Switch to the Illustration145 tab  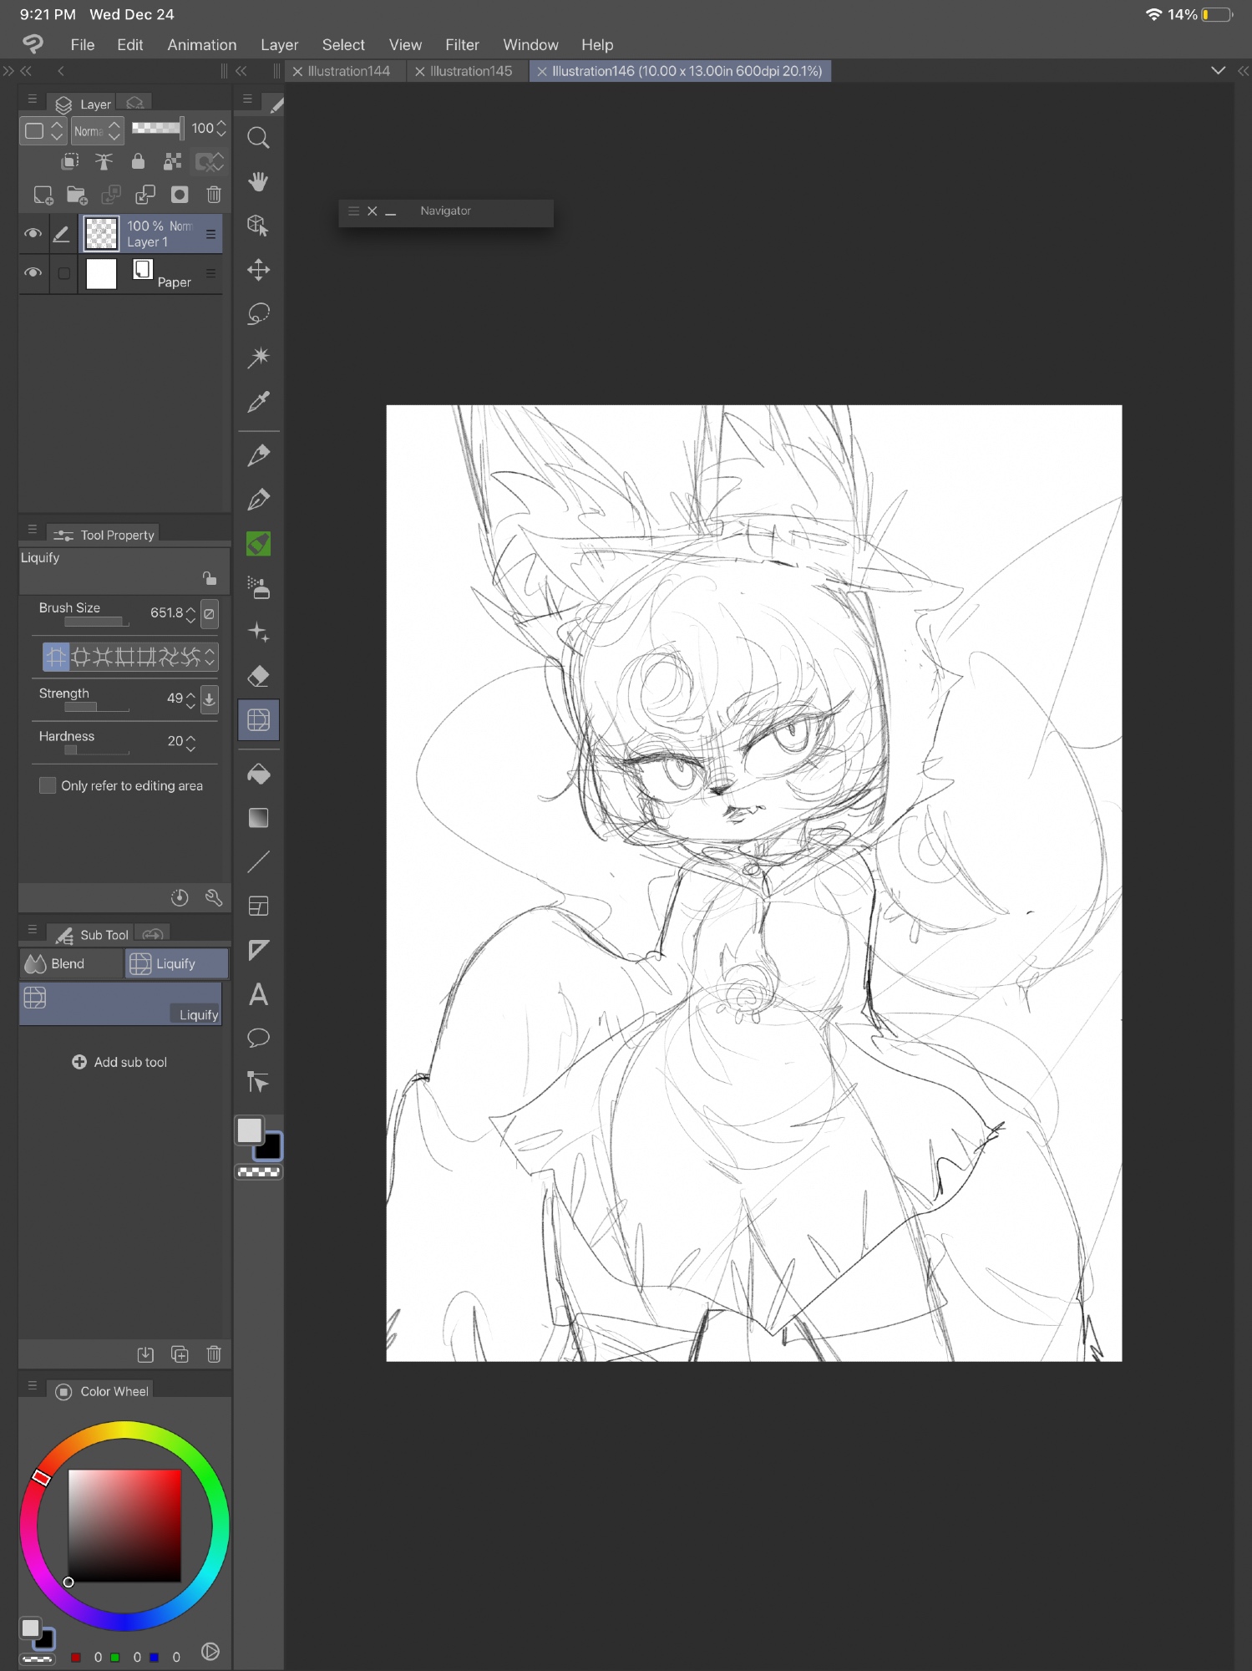click(x=470, y=72)
